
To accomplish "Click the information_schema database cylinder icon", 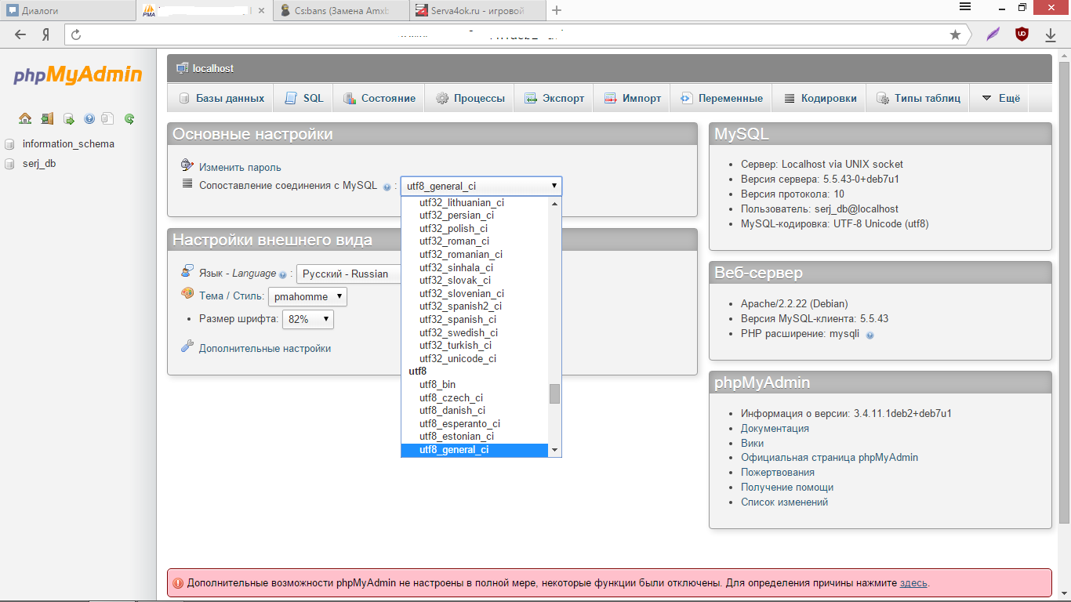I will point(9,144).
